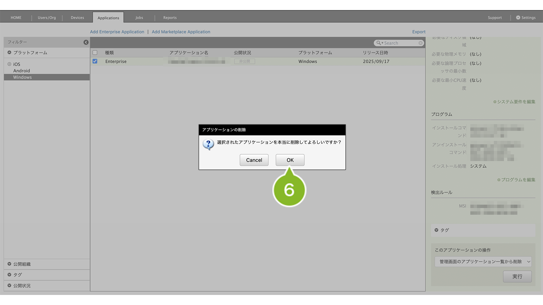Expand the タグ section in details panel

coord(436,230)
